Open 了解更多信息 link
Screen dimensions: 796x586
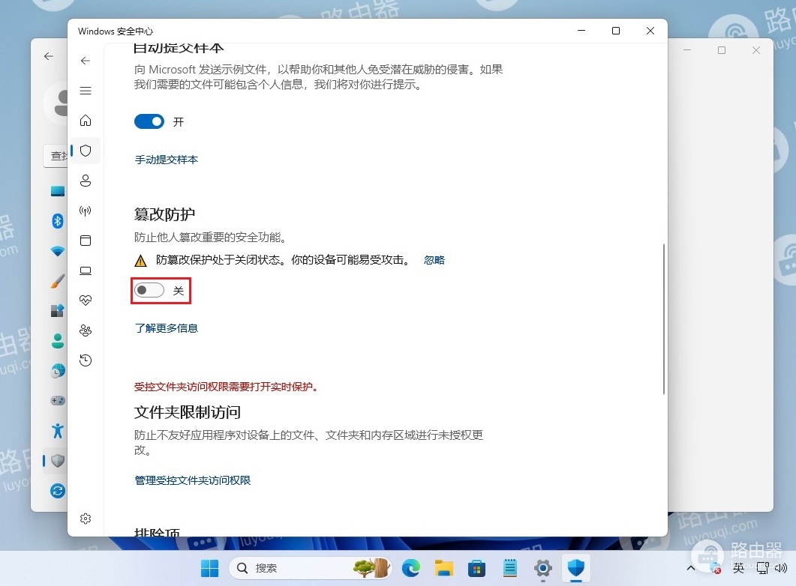[x=166, y=328]
